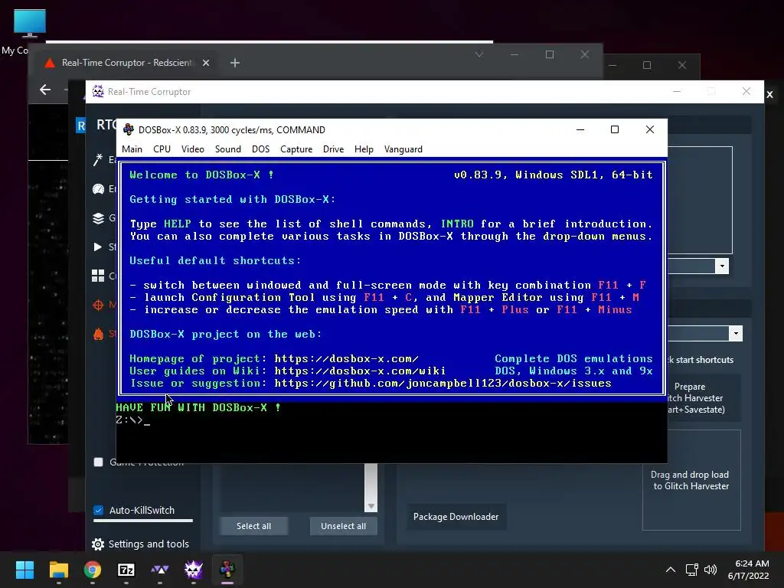Open the volume tray icon

[710, 570]
